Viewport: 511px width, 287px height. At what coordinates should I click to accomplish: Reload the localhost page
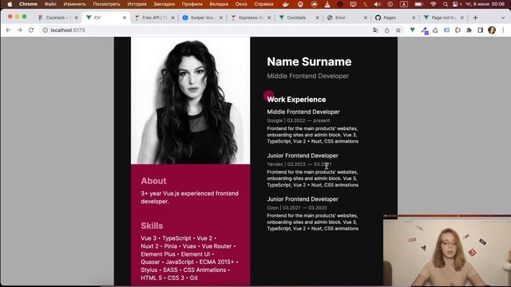pyautogui.click(x=31, y=30)
